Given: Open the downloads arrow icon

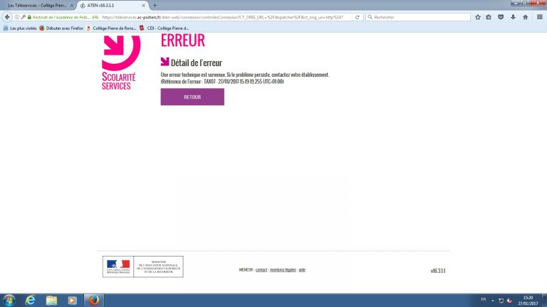Looking at the screenshot, I should [x=513, y=17].
